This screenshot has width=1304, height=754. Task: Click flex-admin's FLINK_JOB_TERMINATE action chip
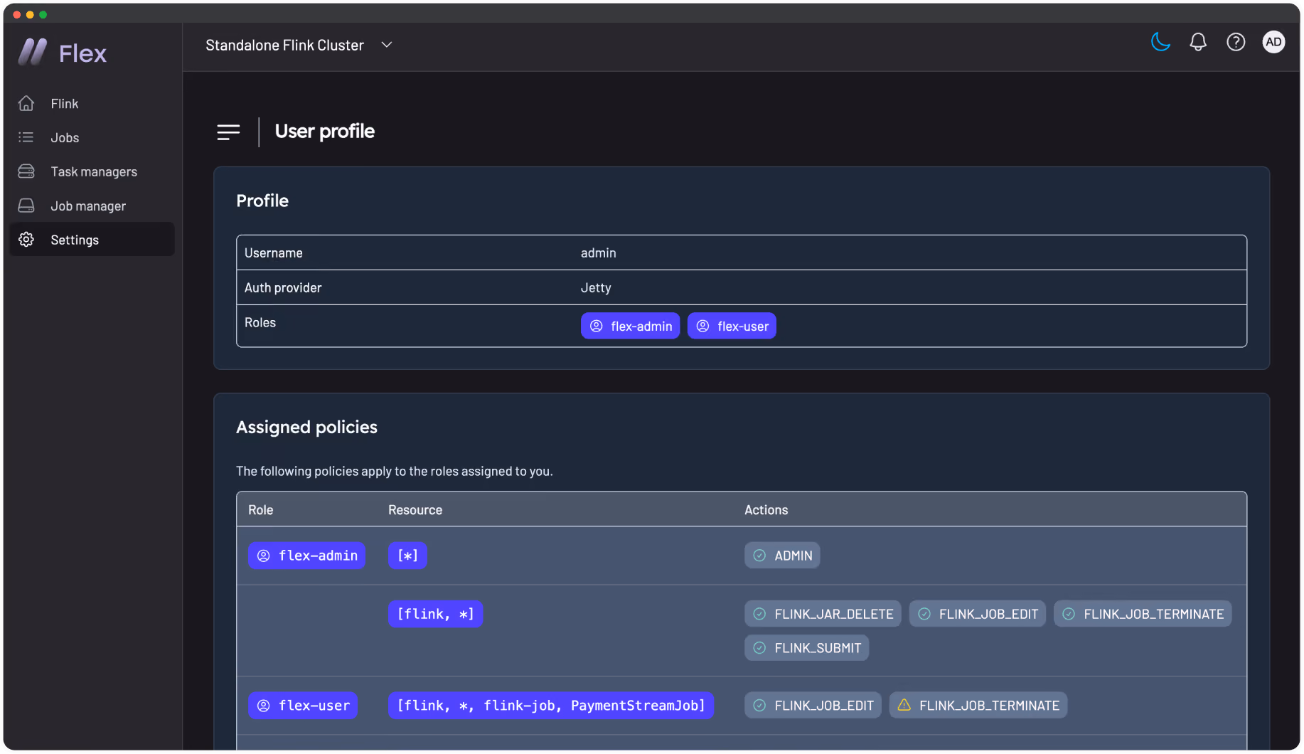[x=1143, y=615]
